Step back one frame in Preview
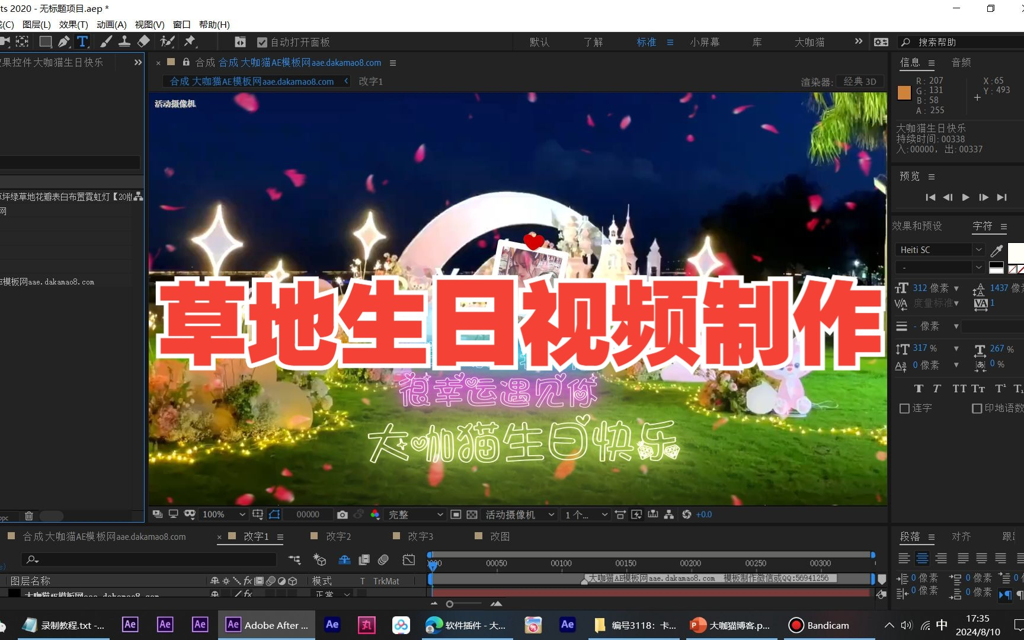This screenshot has height=640, width=1024. (x=948, y=197)
